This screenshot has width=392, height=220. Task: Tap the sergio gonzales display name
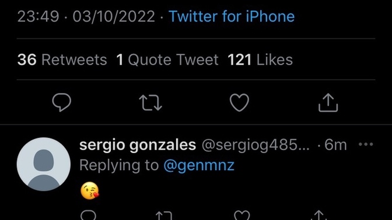tap(138, 145)
